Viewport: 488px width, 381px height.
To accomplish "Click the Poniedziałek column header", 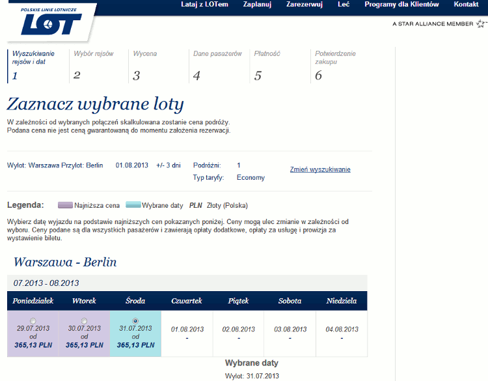I will (33, 301).
